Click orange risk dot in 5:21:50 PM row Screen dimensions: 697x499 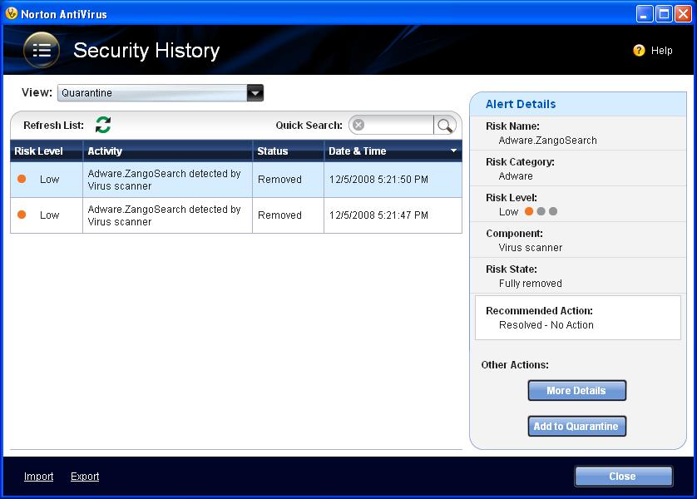pos(22,179)
